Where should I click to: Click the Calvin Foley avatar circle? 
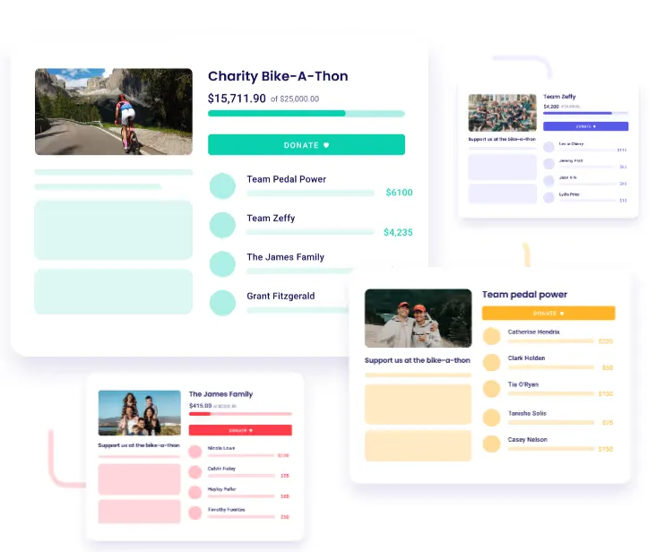click(195, 472)
